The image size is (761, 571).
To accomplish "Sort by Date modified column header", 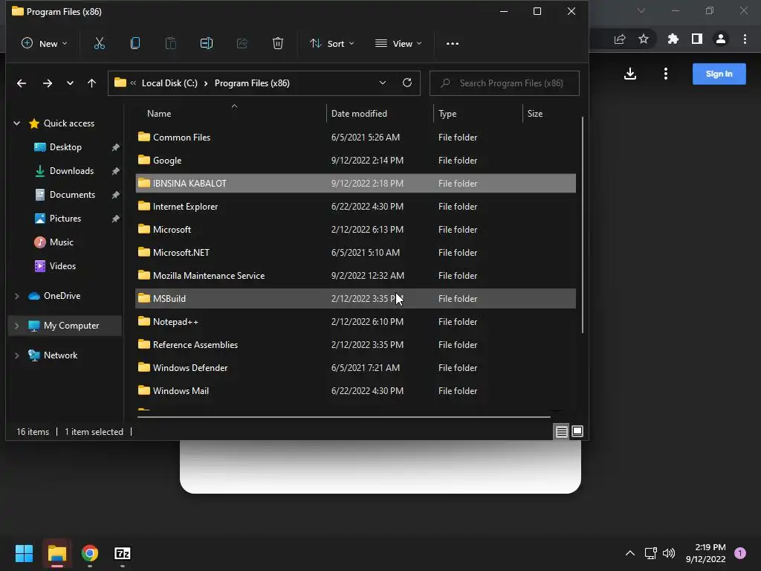I will click(380, 114).
